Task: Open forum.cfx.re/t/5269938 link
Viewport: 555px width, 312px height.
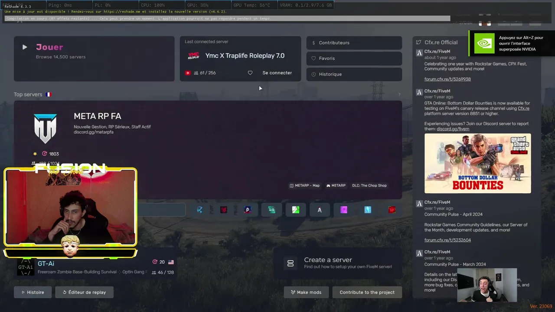Action: 447,79
